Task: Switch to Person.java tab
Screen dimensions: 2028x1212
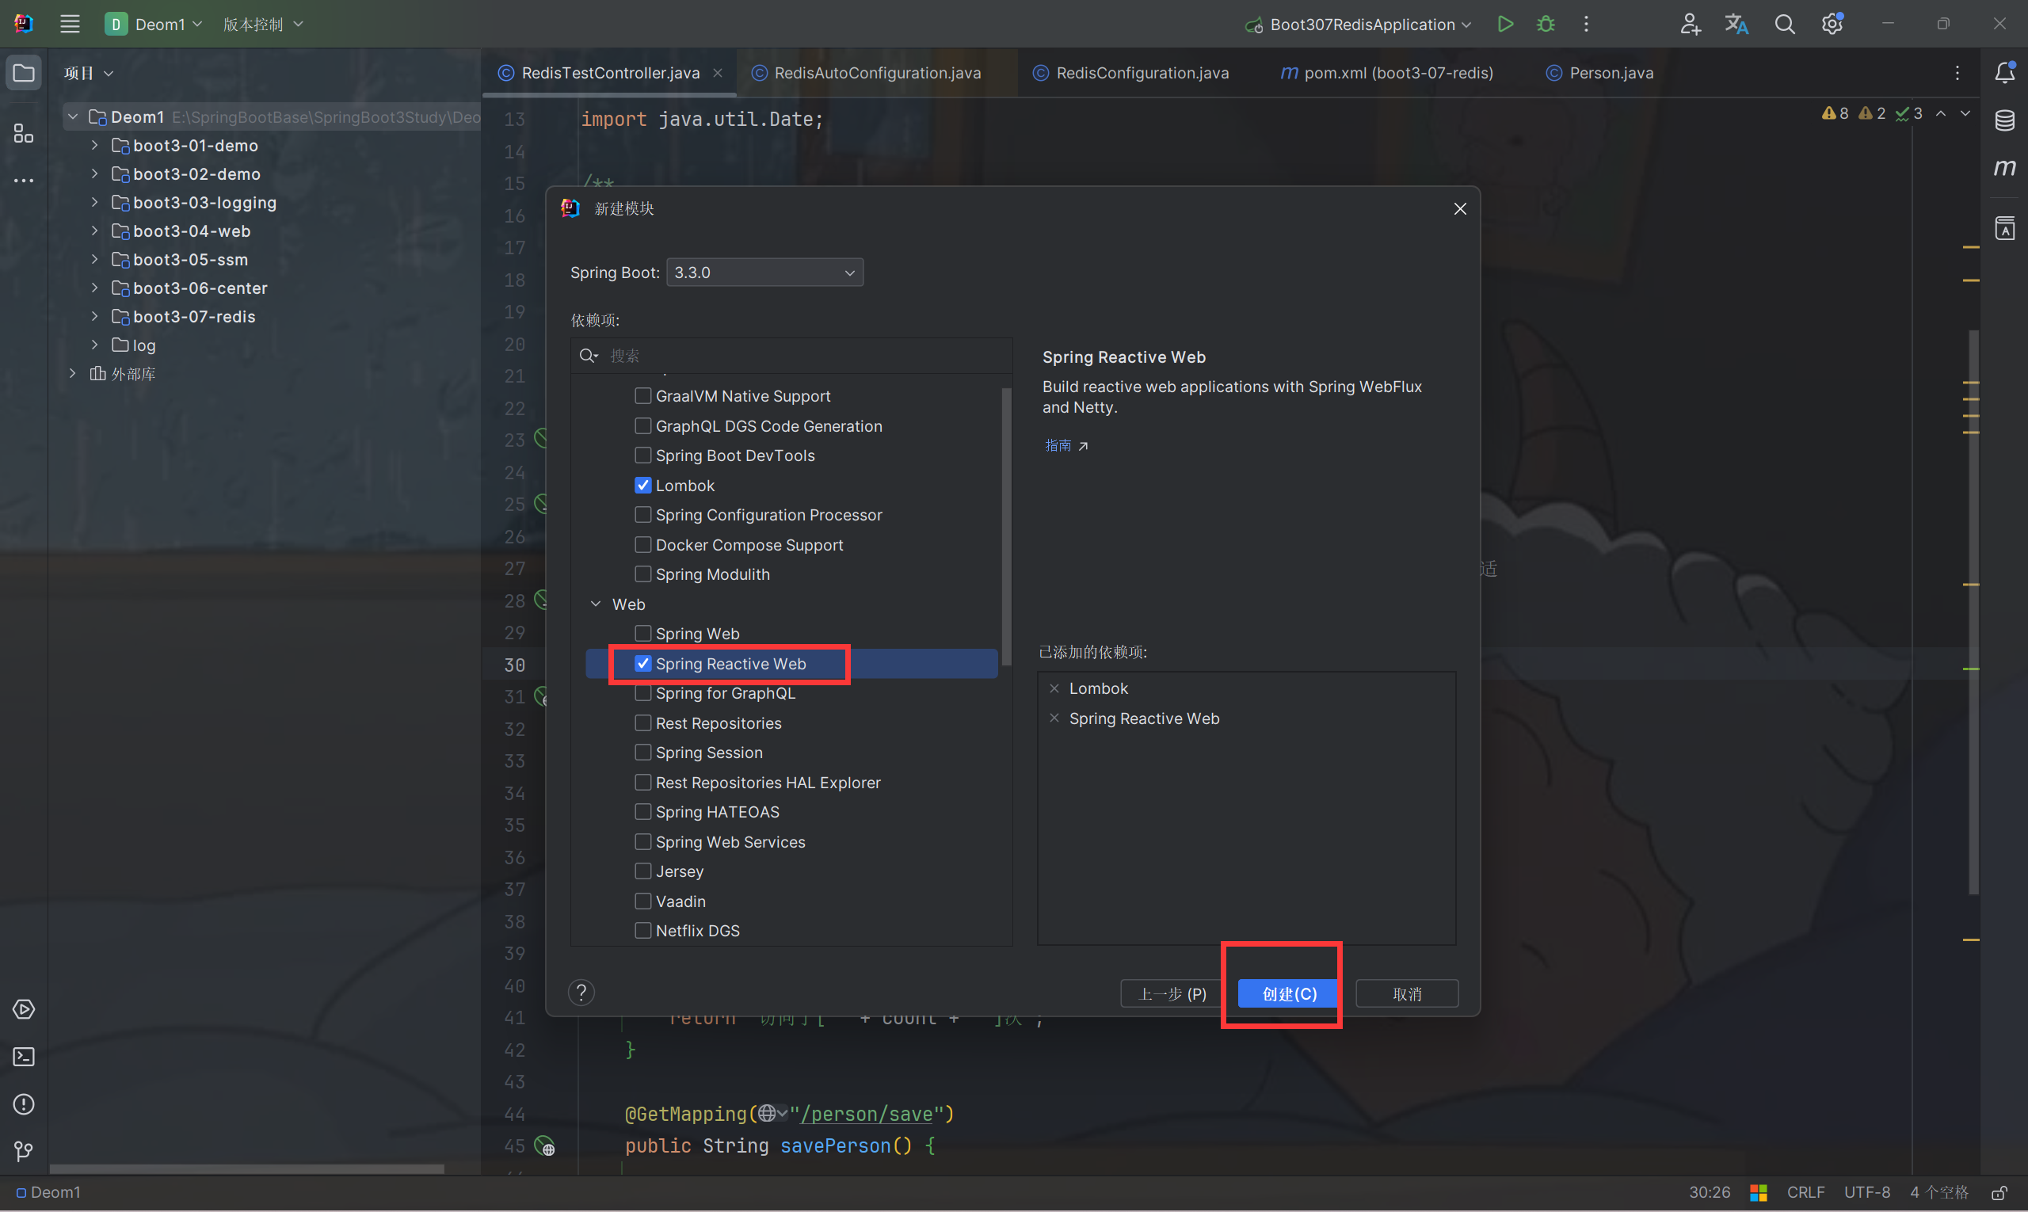Action: (x=1611, y=71)
